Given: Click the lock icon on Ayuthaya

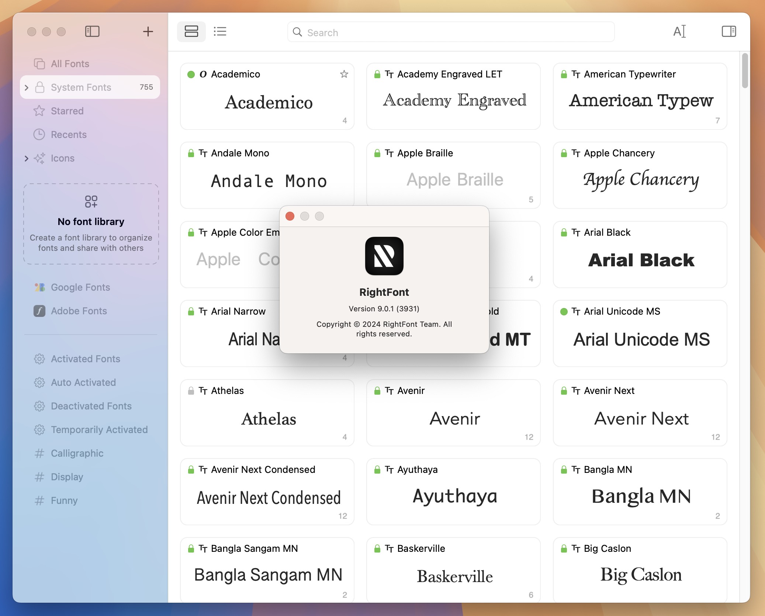Looking at the screenshot, I should 377,470.
